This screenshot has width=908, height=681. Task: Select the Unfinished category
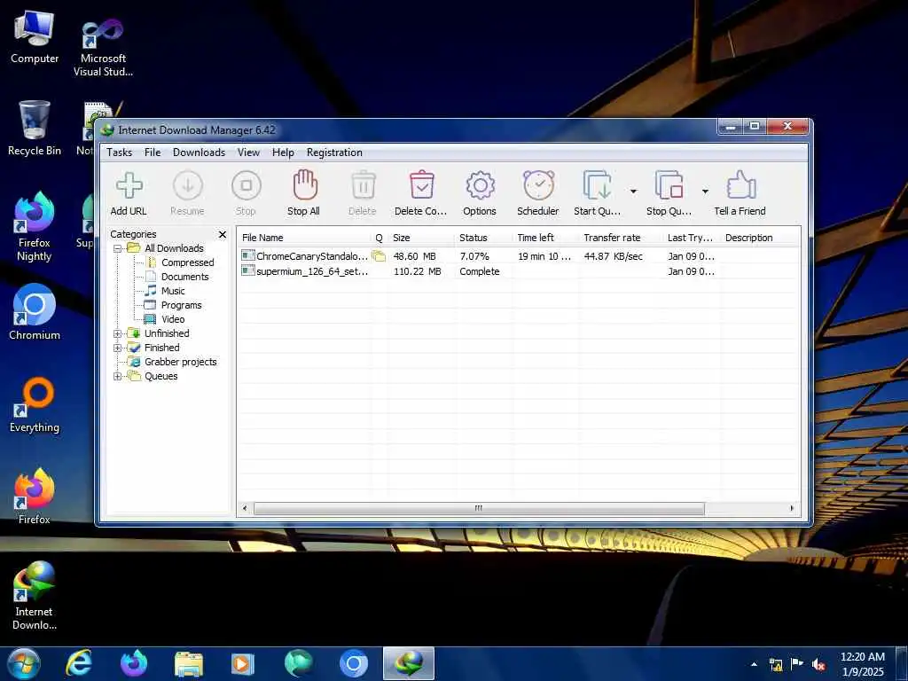[x=167, y=333]
